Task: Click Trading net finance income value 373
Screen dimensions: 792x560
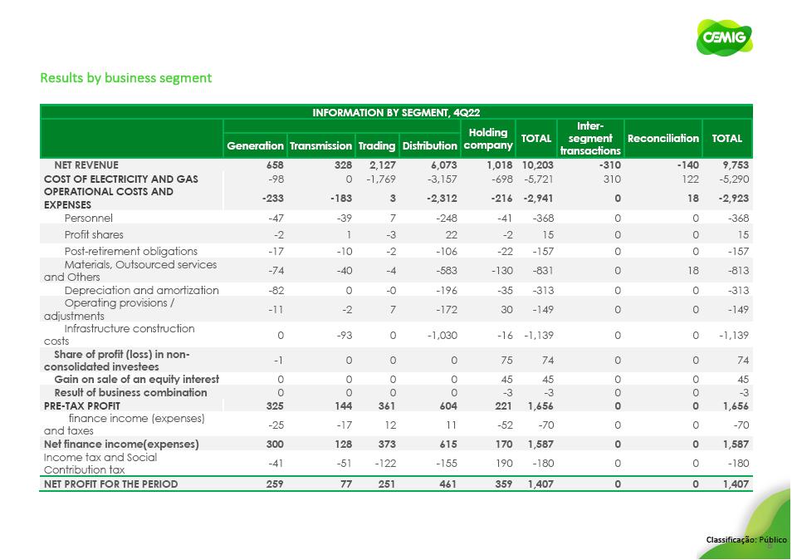Action: point(387,445)
